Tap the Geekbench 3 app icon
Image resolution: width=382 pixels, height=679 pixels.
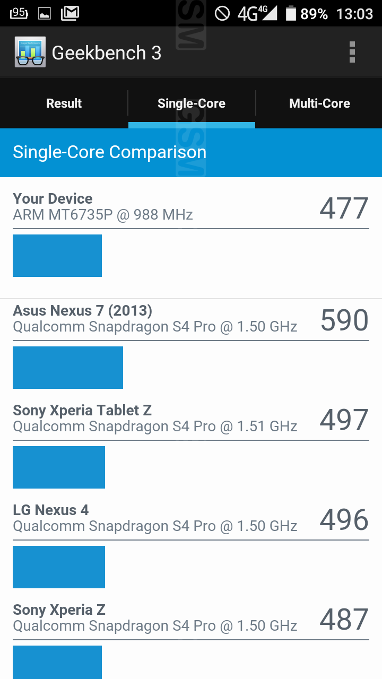point(30,53)
